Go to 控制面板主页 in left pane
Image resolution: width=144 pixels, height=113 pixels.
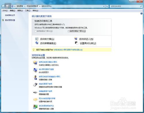pyautogui.click(x=10, y=15)
